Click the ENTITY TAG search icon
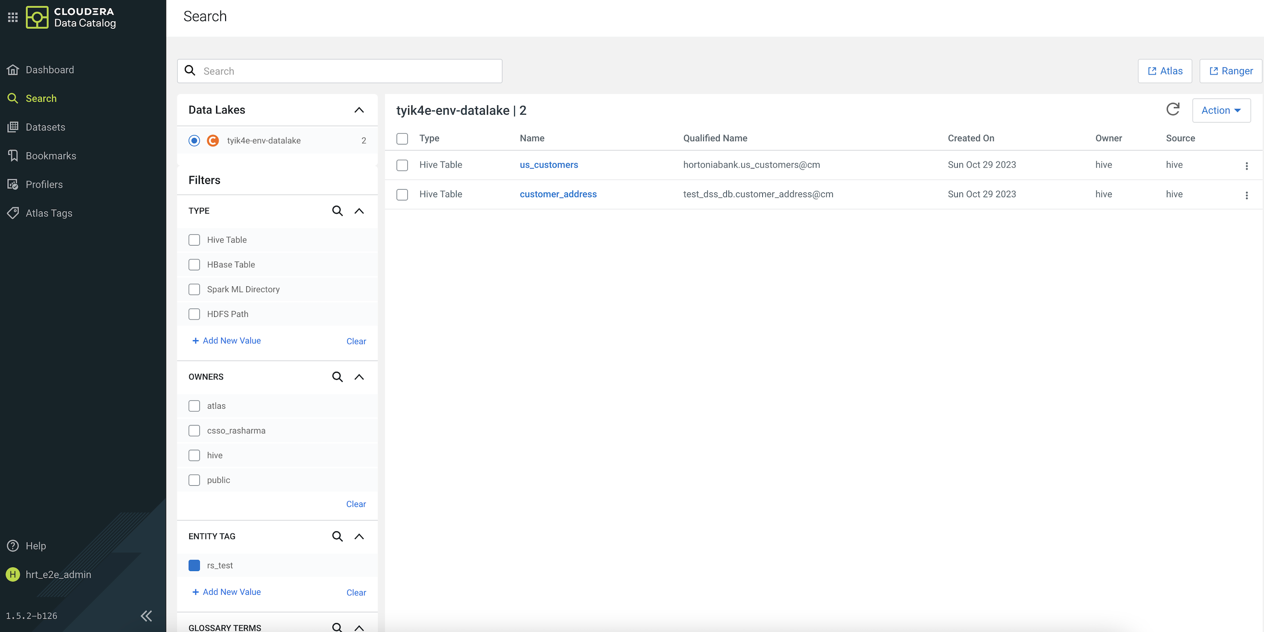Viewport: 1264px width, 632px height. 337,536
